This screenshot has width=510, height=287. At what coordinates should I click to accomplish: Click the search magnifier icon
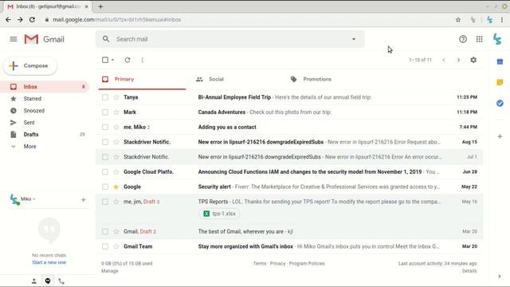click(x=106, y=39)
